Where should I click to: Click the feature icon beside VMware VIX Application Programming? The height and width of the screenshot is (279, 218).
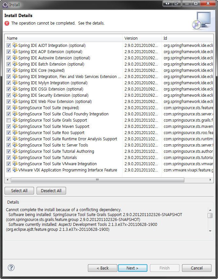[x=15, y=170]
